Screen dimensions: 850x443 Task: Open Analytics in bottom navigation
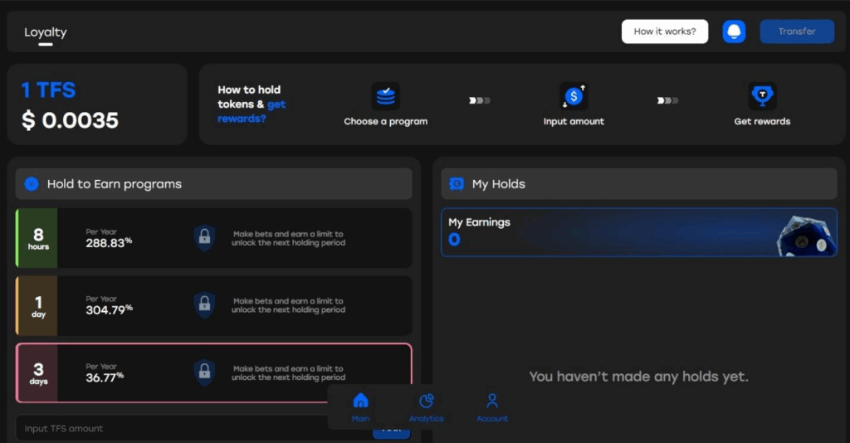click(427, 406)
